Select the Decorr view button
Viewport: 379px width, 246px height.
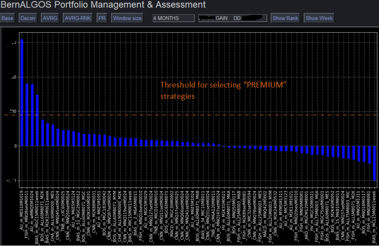click(x=28, y=18)
